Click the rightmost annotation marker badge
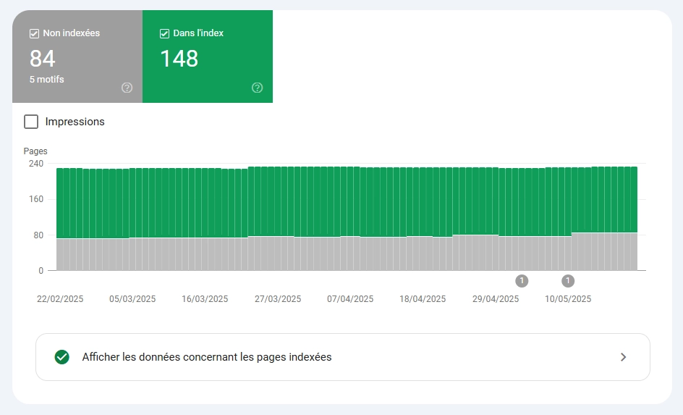The image size is (683, 415). tap(568, 280)
